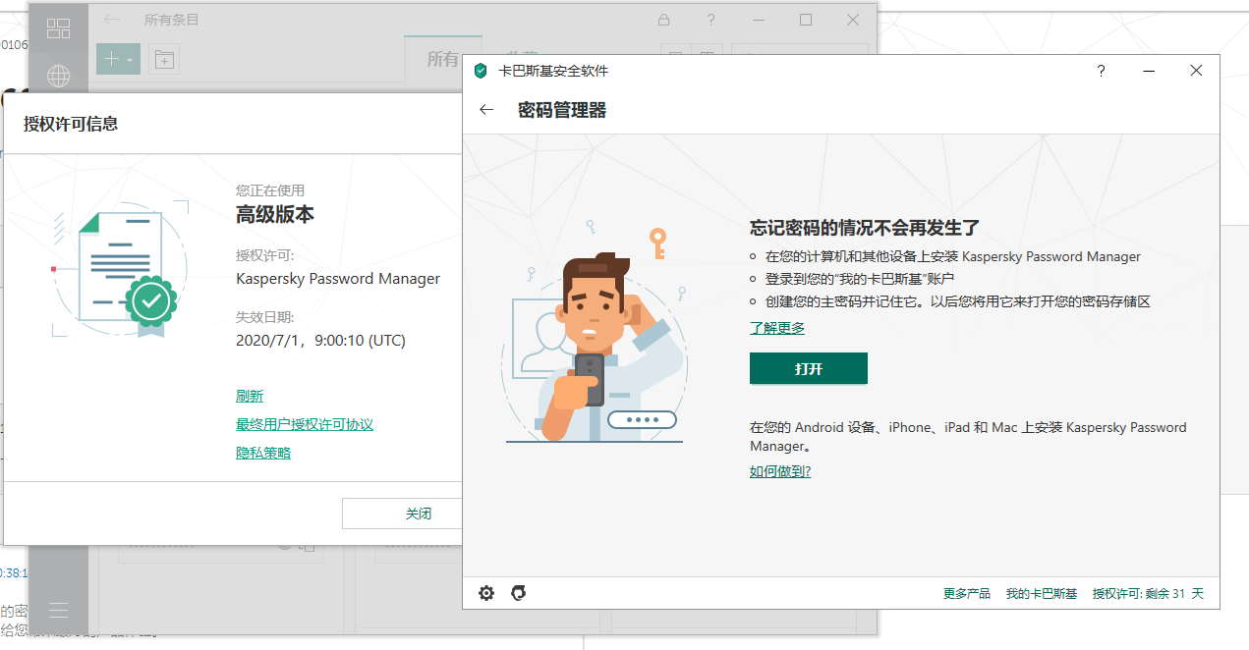Viewport: 1249px width, 650px height.
Task: Click the 所有条目 title in Password Manager
Action: [x=171, y=20]
